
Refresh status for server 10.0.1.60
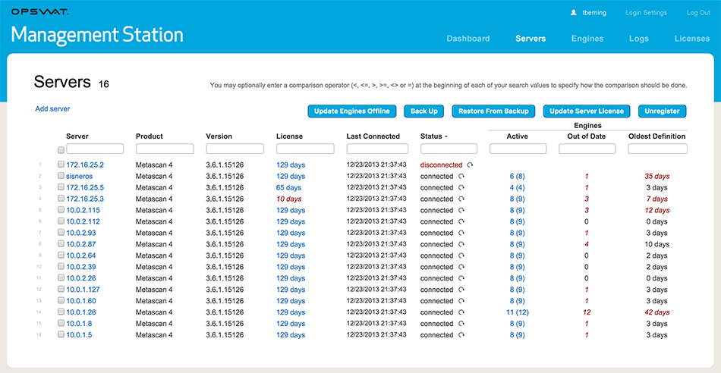[x=461, y=301]
